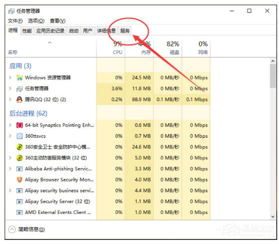Select the 腾讯QQ (32 位) (2) row name
279x244 pixels.
tap(45, 100)
